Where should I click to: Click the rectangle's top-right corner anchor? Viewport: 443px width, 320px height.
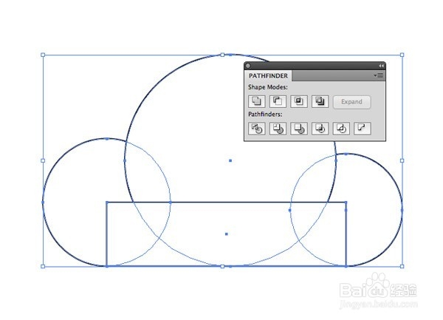(346, 202)
